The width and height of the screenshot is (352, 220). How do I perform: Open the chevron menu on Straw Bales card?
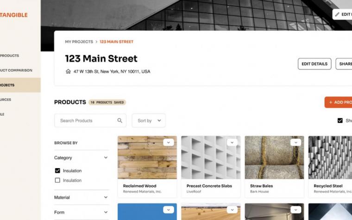pyautogui.click(x=295, y=142)
